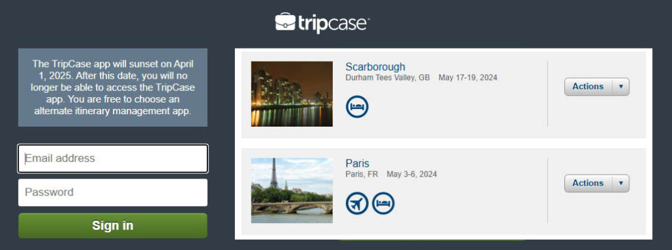Expand the Paris Actions dropdown arrow
672x250 pixels.
(x=621, y=183)
